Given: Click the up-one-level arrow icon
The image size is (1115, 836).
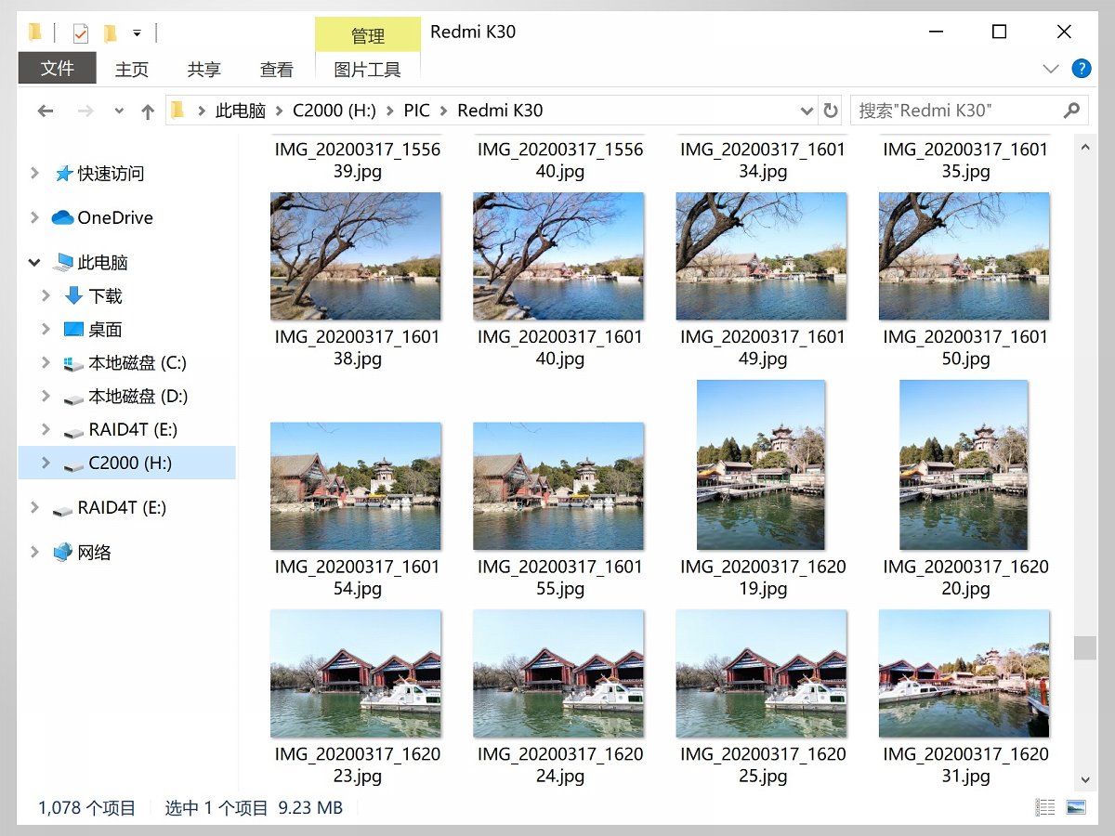Looking at the screenshot, I should (147, 111).
